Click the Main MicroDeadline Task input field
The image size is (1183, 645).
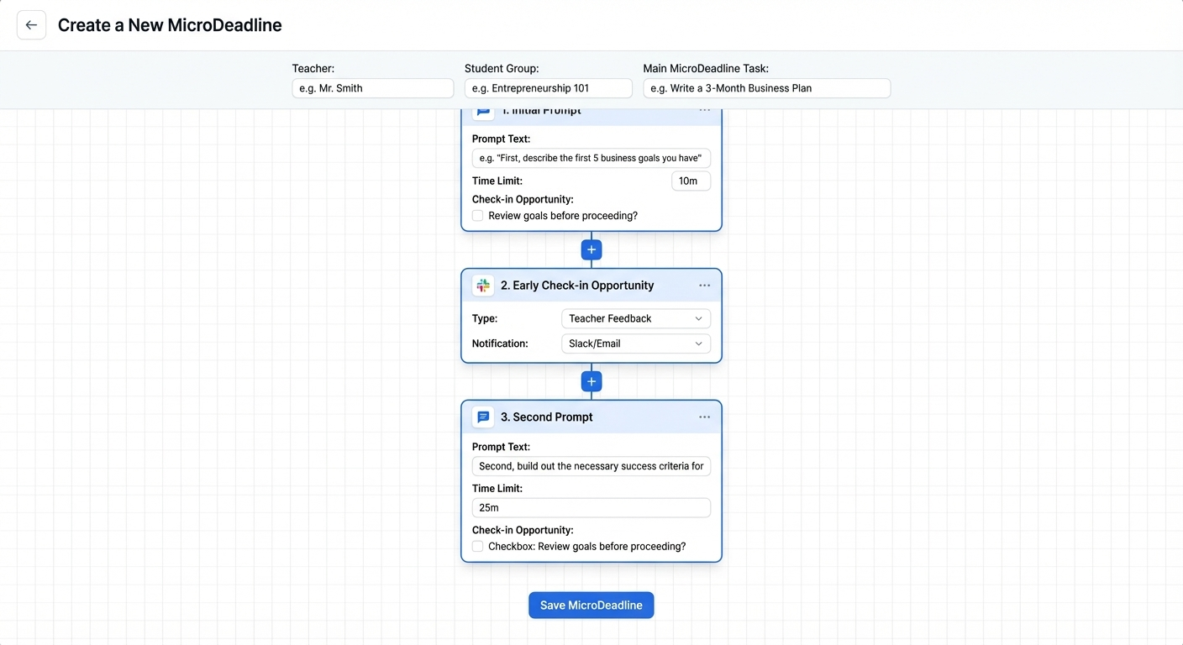point(766,88)
